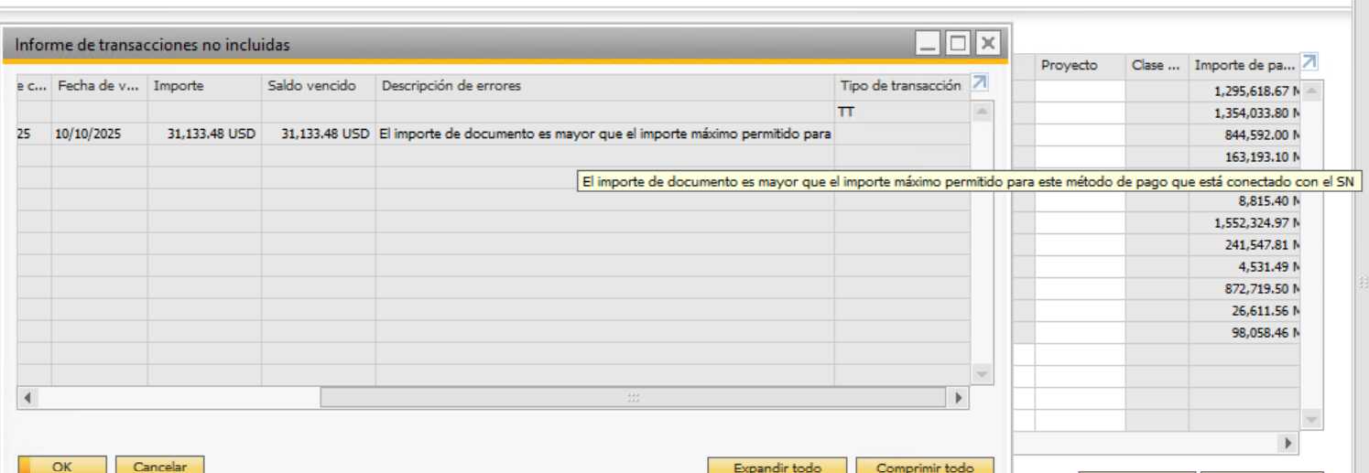Click the Fecha de v... column header
Image resolution: width=1369 pixels, height=473 pixels.
click(99, 86)
